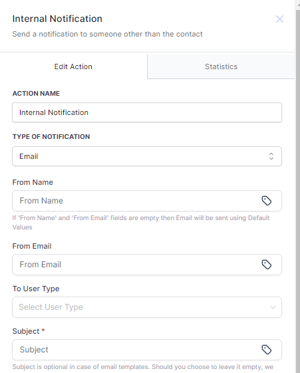
Task: Click the TYPE OF NOTIFICATION label
Action: [51, 137]
